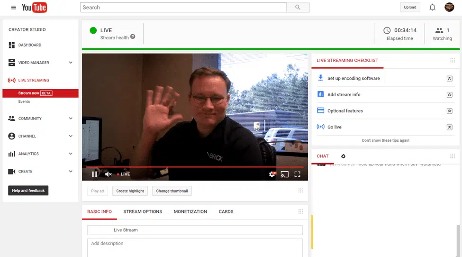Image resolution: width=462 pixels, height=257 pixels.
Task: Grab the chat panel drag handle
Action: (x=453, y=156)
